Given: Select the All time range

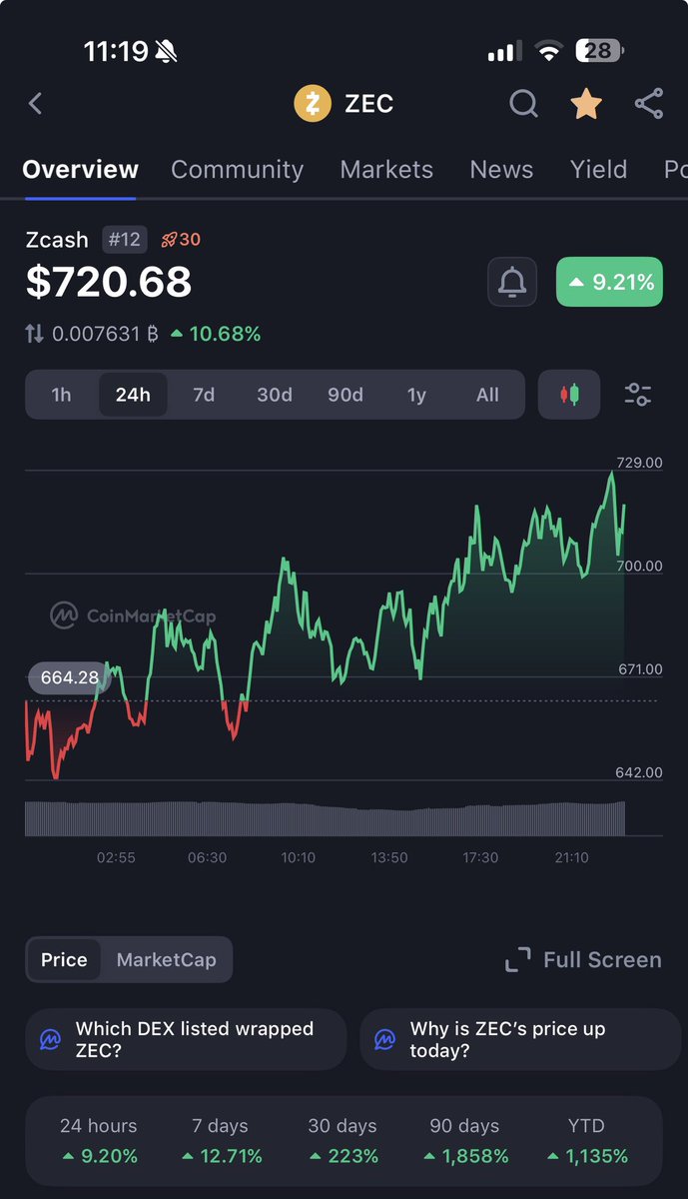Looking at the screenshot, I should (x=487, y=395).
